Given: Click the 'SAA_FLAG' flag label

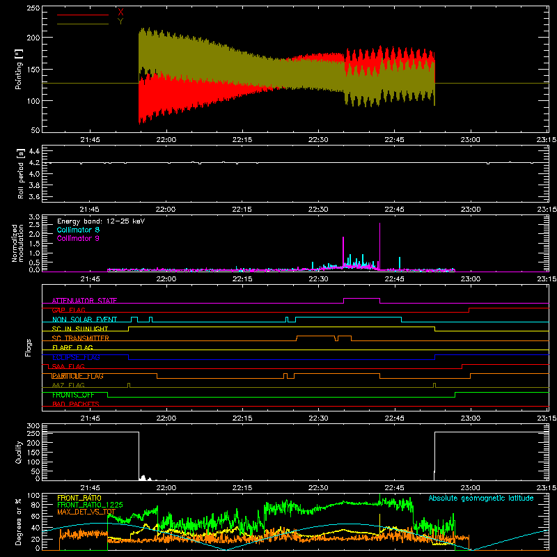Looking at the screenshot, I should coord(68,366).
